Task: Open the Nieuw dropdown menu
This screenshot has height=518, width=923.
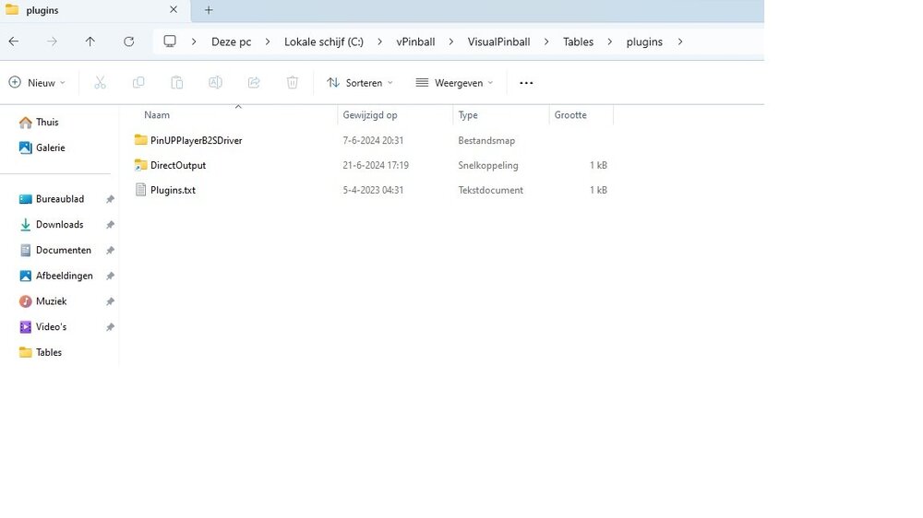Action: pos(37,83)
